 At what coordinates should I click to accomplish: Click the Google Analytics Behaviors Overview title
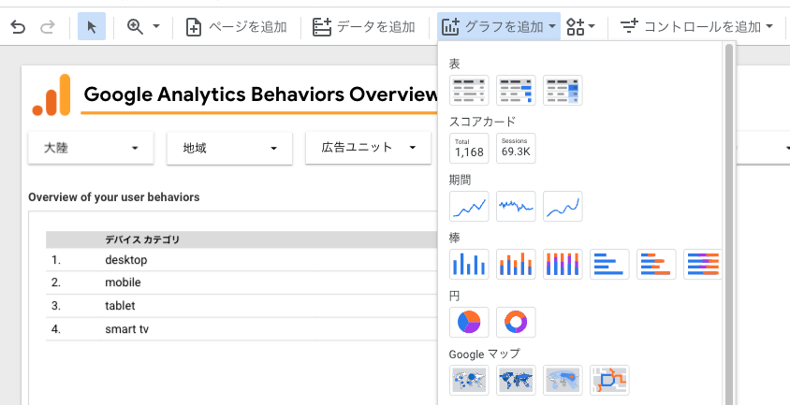260,94
